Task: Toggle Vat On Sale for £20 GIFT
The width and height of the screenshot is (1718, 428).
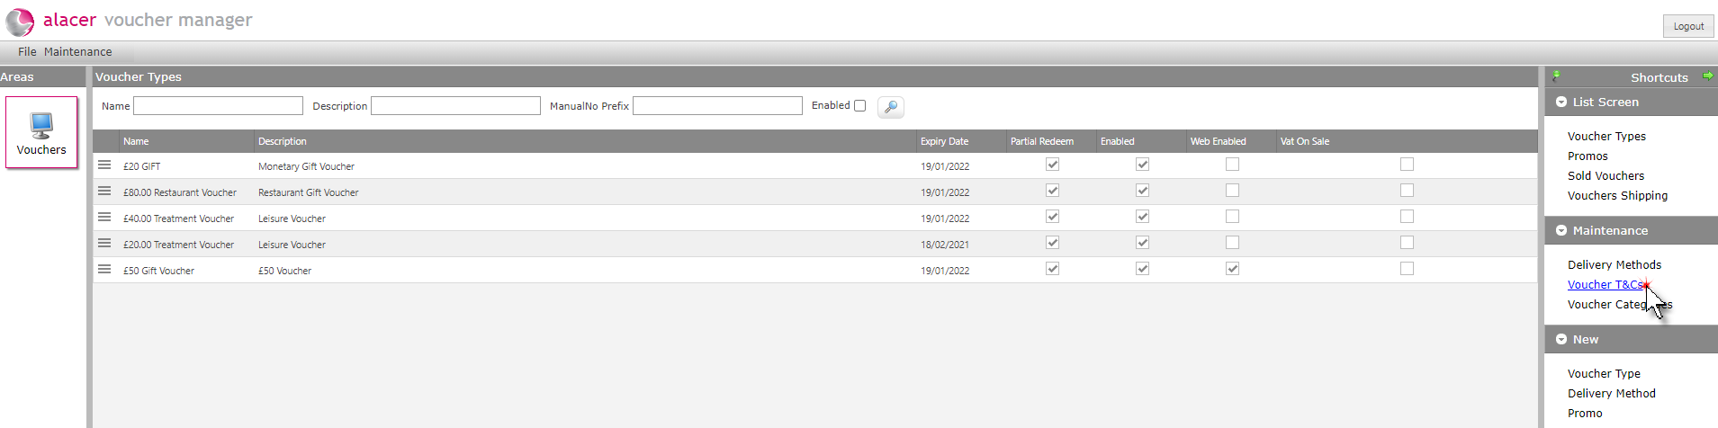Action: (x=1407, y=165)
